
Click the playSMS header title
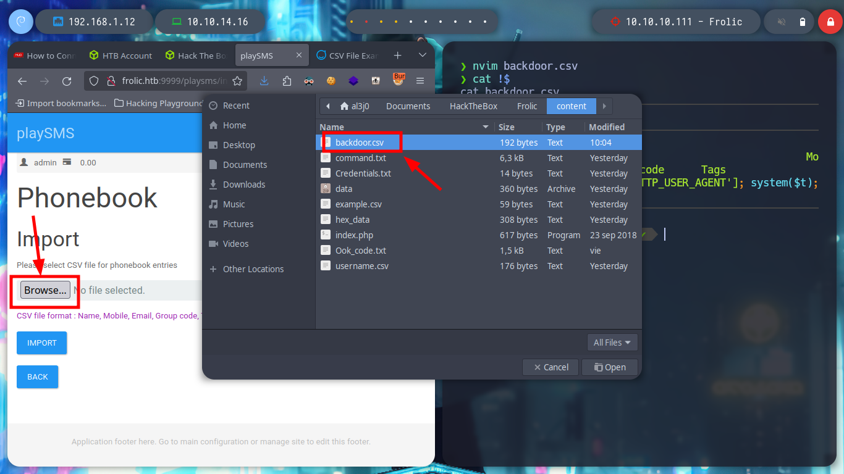click(46, 133)
